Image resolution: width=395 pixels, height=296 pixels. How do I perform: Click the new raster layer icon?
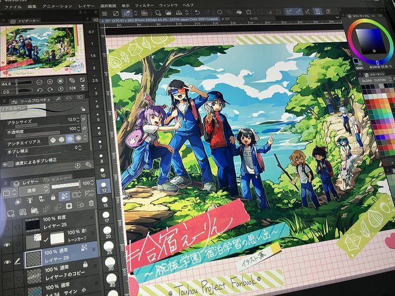pyautogui.click(x=10, y=214)
